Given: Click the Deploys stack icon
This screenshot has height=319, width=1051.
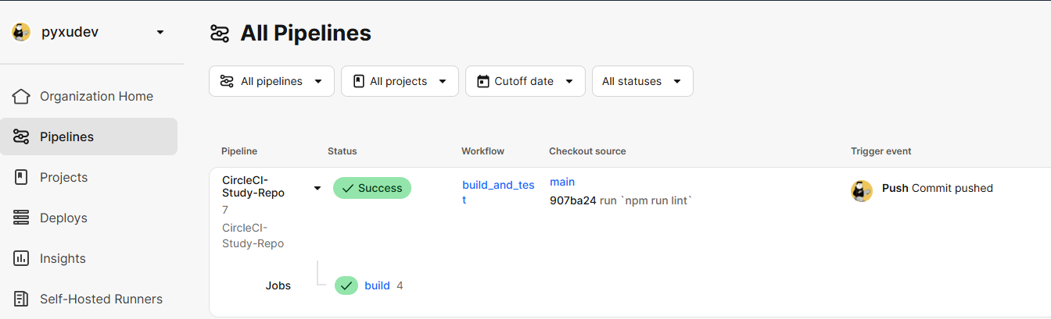Looking at the screenshot, I should point(21,218).
